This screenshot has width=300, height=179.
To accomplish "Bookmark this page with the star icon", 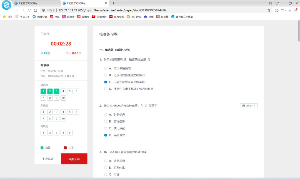I will pos(269,10).
